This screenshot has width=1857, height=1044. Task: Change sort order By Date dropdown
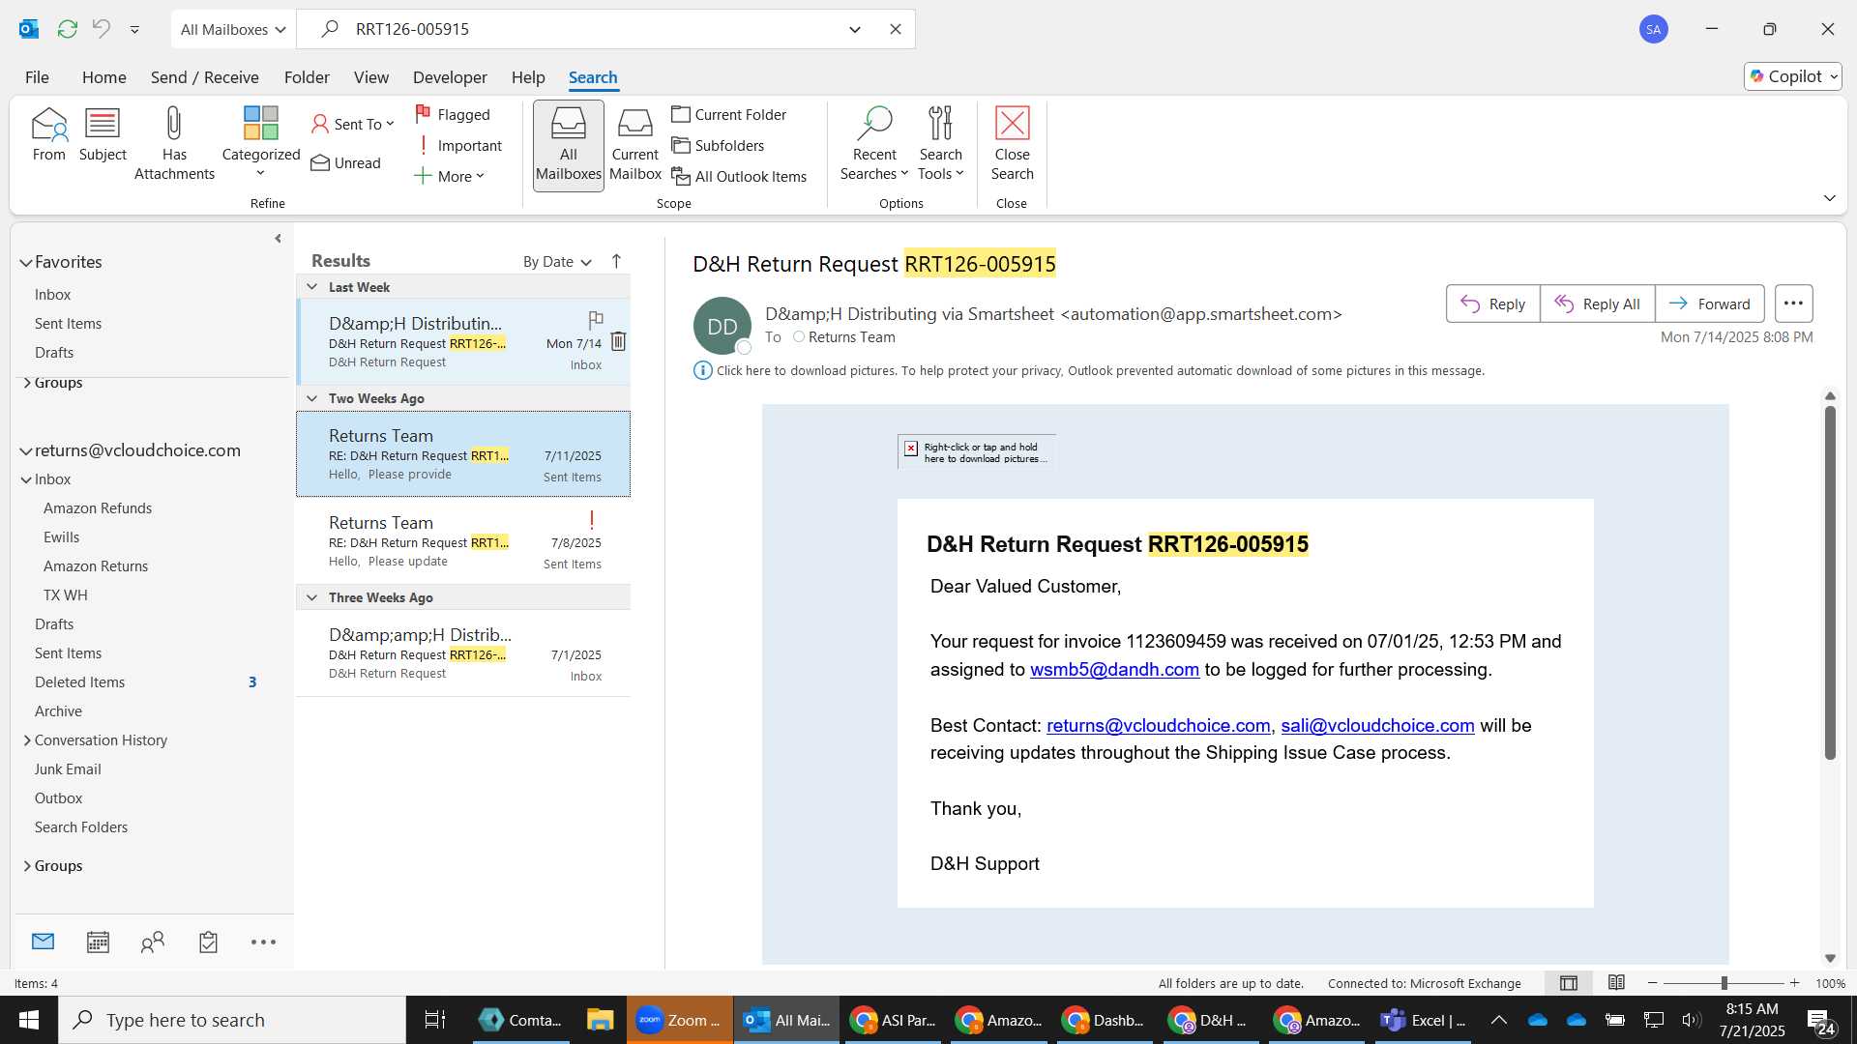pos(557,262)
